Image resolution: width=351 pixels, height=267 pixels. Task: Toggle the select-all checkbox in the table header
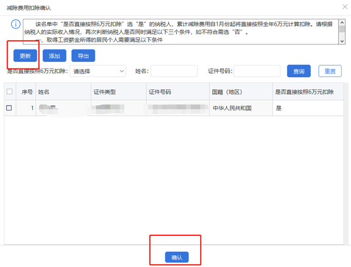(x=9, y=92)
